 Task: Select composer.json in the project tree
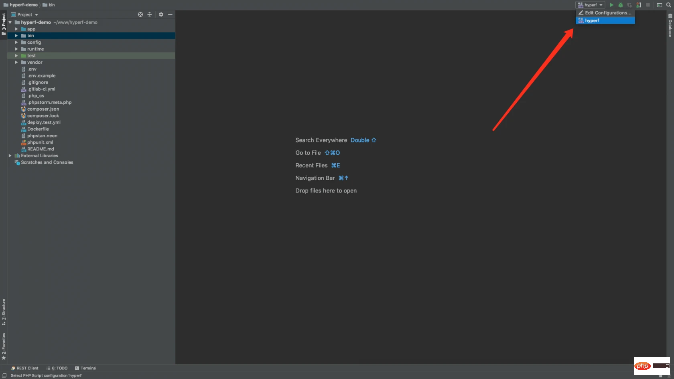(x=43, y=109)
